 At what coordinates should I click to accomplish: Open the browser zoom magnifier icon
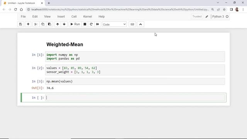click(x=213, y=9)
